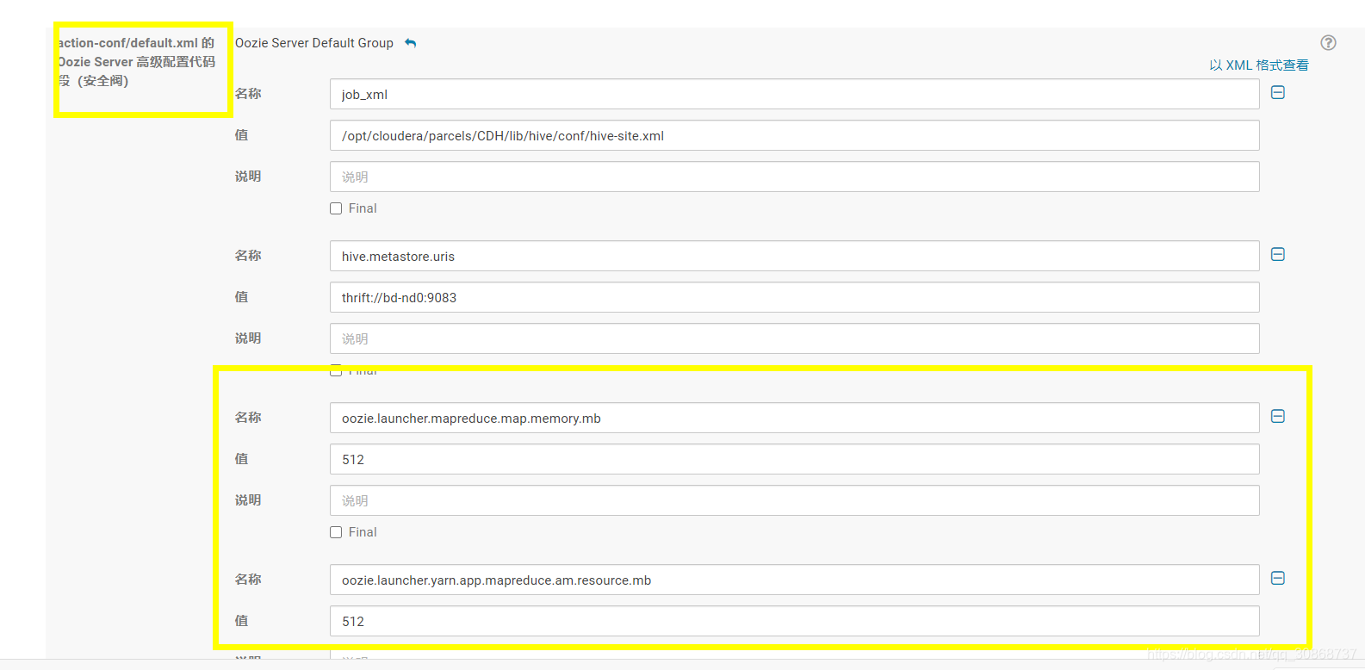
Task: Edit the 512 value for am.resource.mb
Action: [794, 621]
